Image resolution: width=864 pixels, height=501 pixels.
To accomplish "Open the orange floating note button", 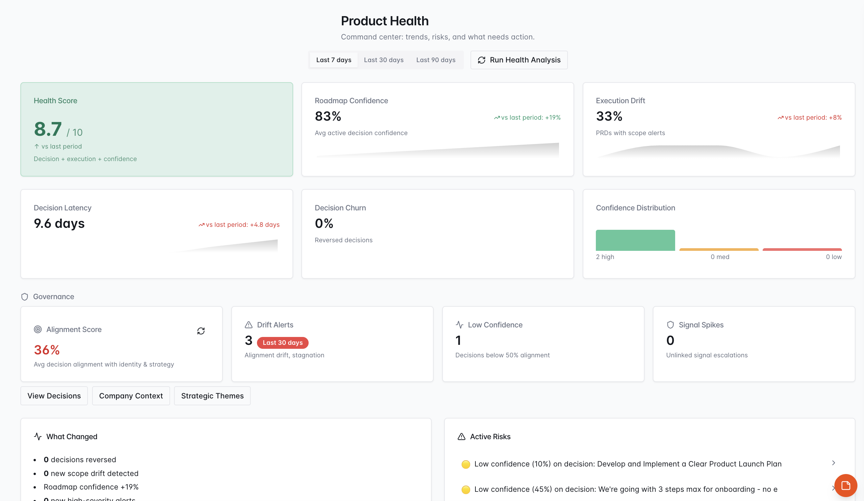I will 846,485.
